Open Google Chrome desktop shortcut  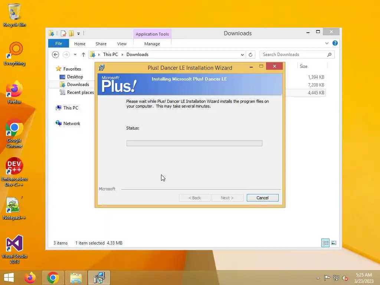(x=14, y=133)
